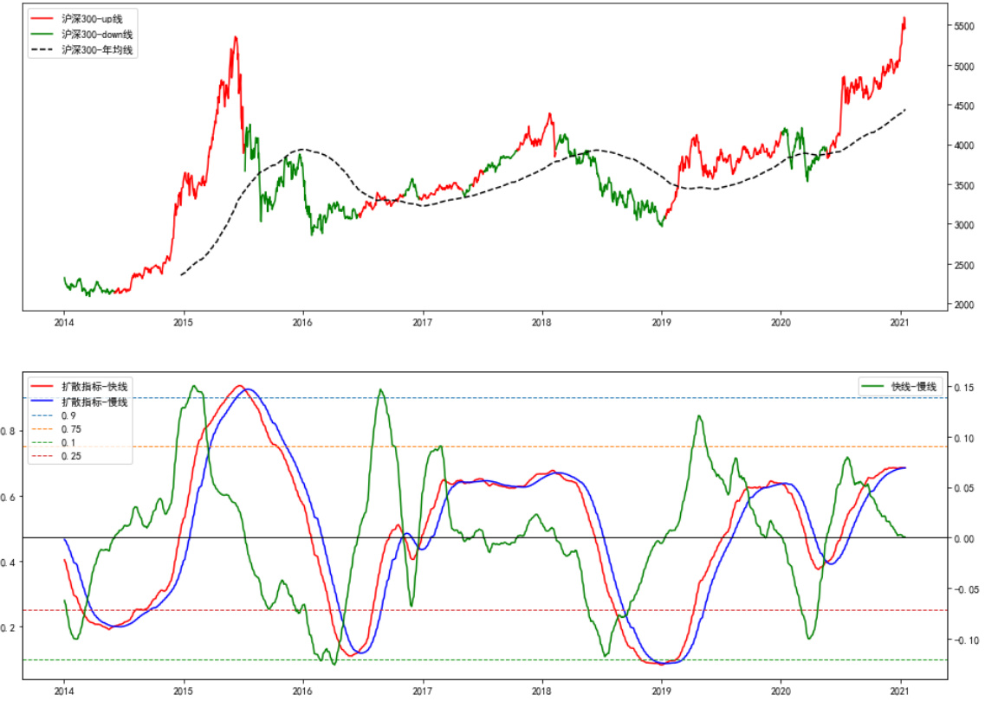
Task: Click the red line swatch beside 沪深300-up线
Action: (x=43, y=18)
